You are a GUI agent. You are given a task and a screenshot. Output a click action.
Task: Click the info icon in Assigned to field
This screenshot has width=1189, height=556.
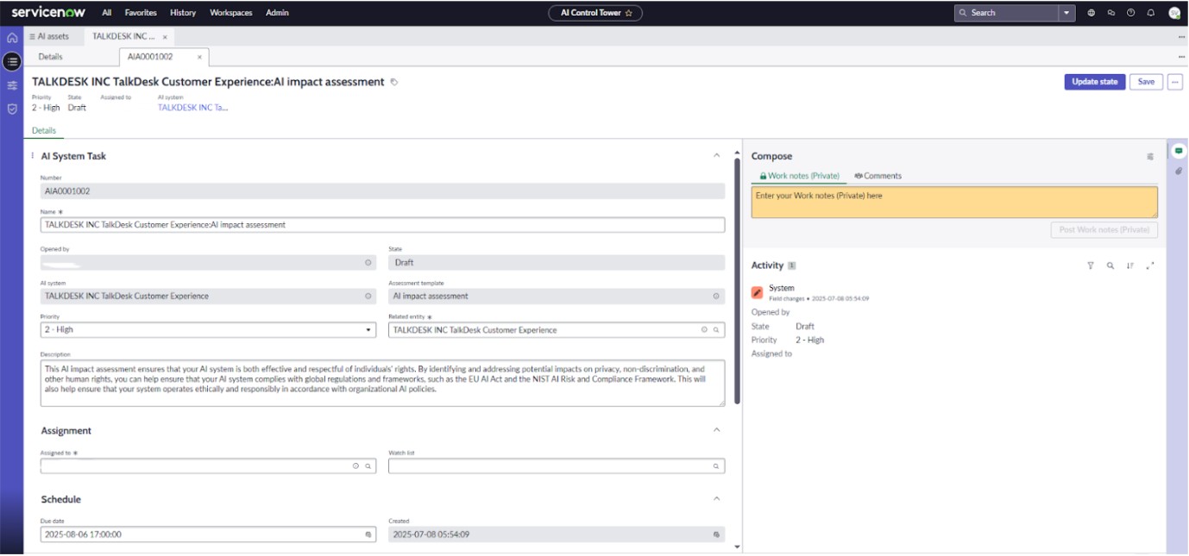click(x=355, y=465)
